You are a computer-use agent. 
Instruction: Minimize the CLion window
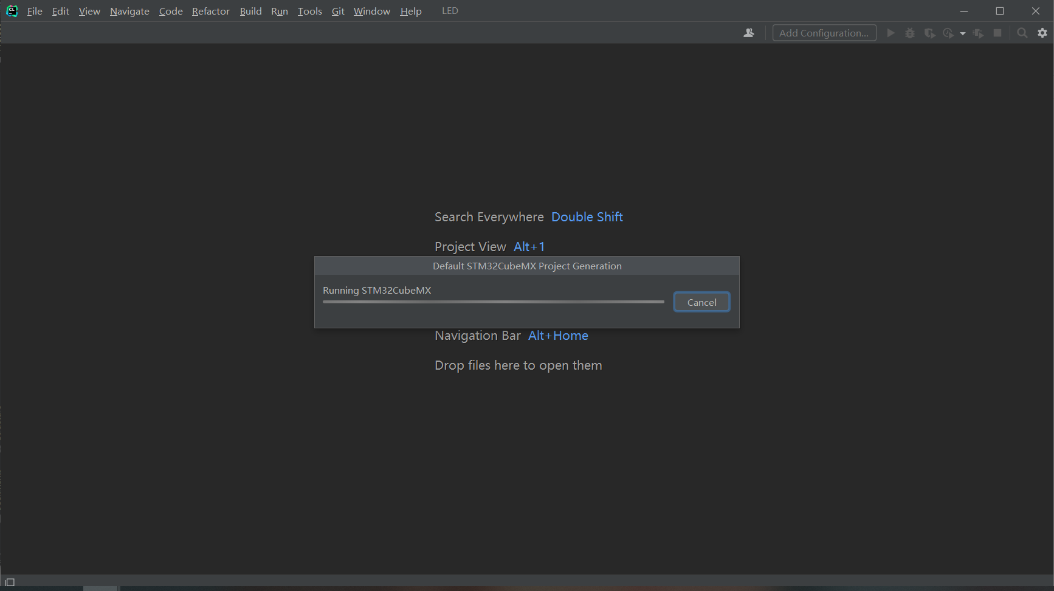[x=964, y=11]
